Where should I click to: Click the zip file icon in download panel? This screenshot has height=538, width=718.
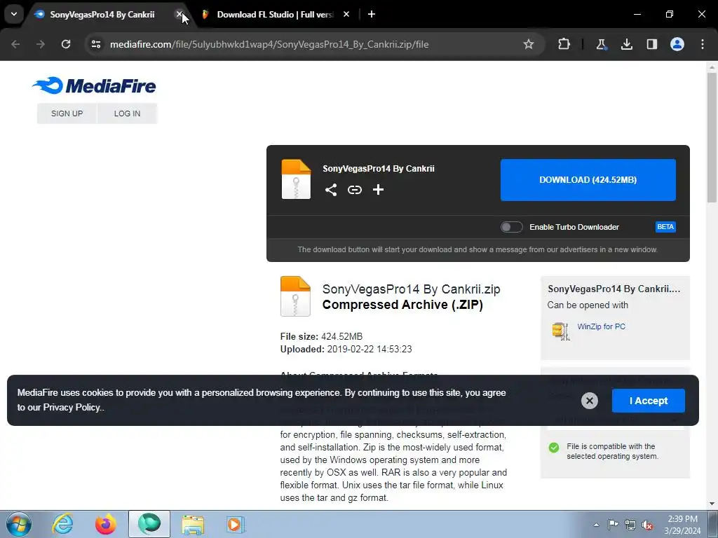click(x=296, y=179)
